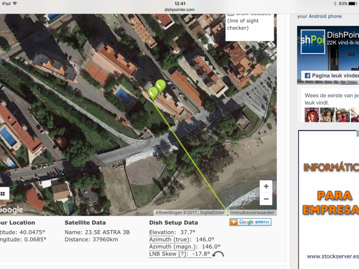Open the map layers grid icon

(x=2, y=194)
